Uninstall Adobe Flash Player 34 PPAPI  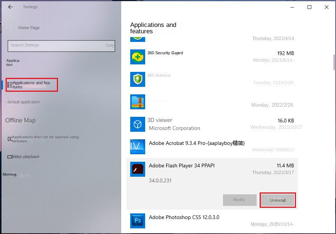coord(278,200)
